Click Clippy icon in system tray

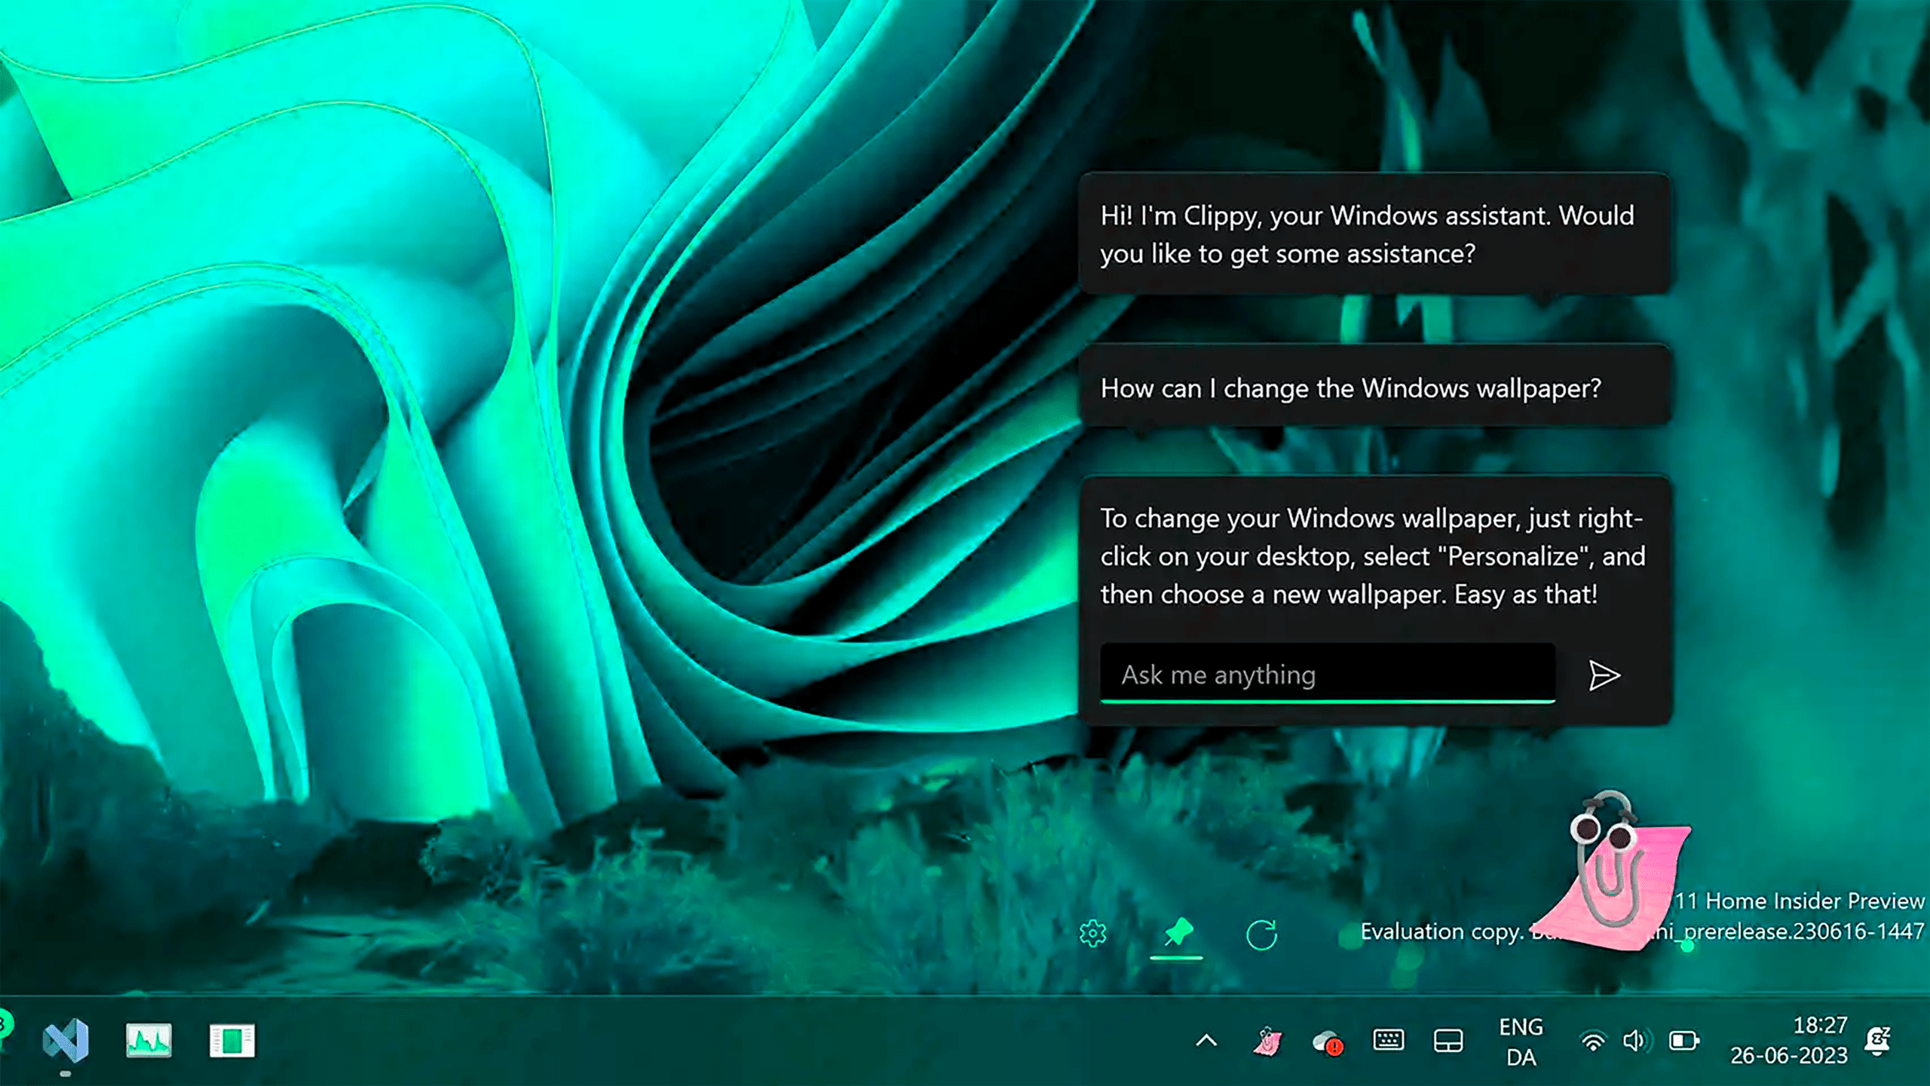point(1267,1042)
